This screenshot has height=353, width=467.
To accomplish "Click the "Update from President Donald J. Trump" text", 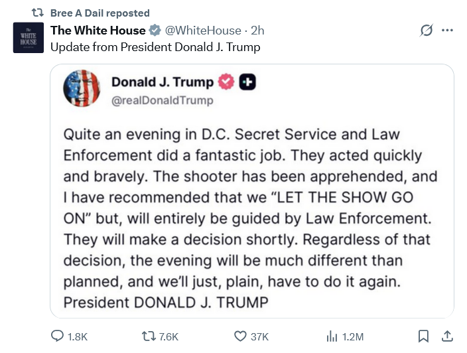I will click(x=155, y=46).
